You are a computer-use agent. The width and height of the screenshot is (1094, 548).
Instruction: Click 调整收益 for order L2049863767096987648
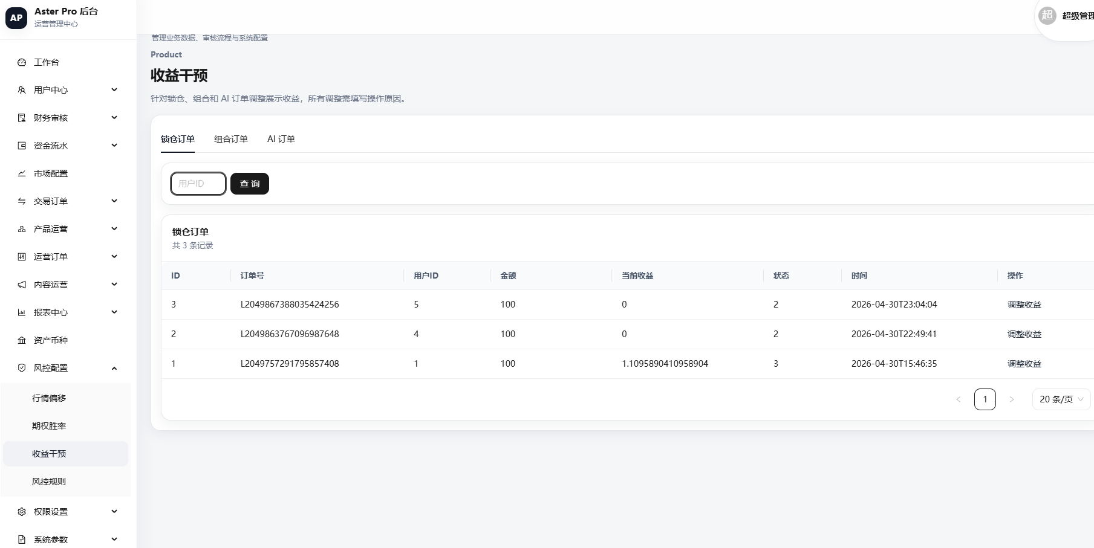(1024, 334)
